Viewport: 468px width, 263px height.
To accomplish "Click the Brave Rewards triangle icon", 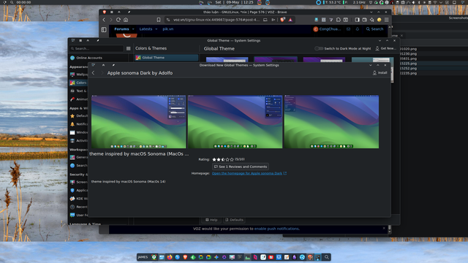I will 290,20.
